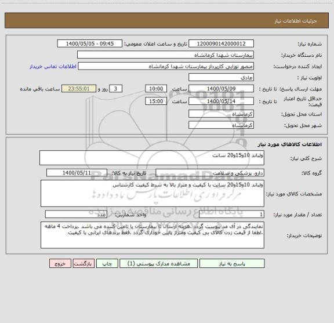Image resolution: width=334 pixels, height=323 pixels.
Task: Click goods group field دارو، پزشکی و سلامت
Action: click(210, 173)
